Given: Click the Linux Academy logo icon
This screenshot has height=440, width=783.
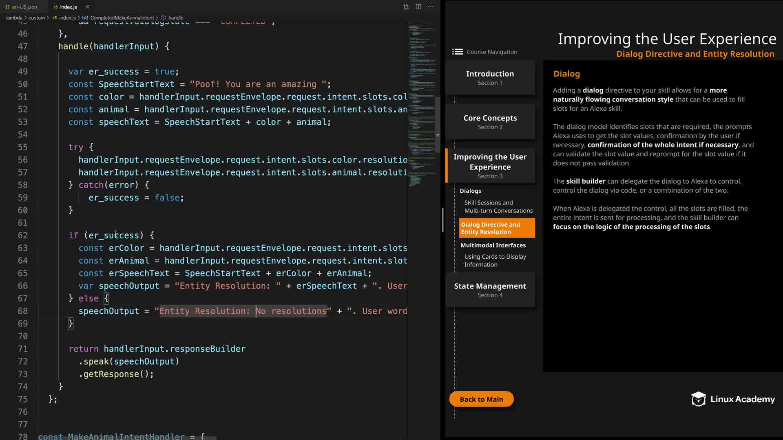Looking at the screenshot, I should coord(698,399).
